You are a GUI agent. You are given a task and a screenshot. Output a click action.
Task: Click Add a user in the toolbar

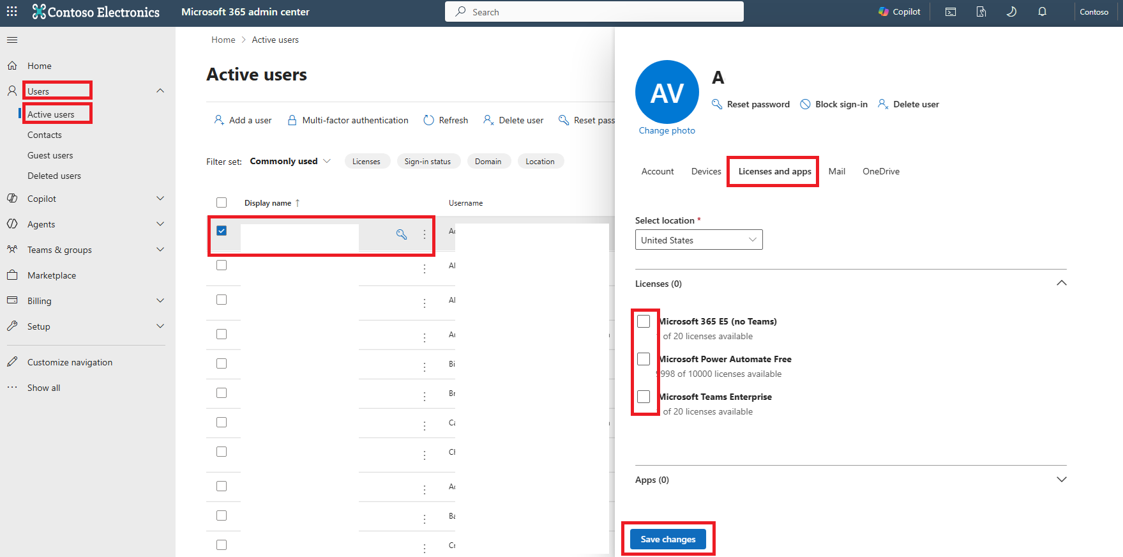(x=243, y=120)
